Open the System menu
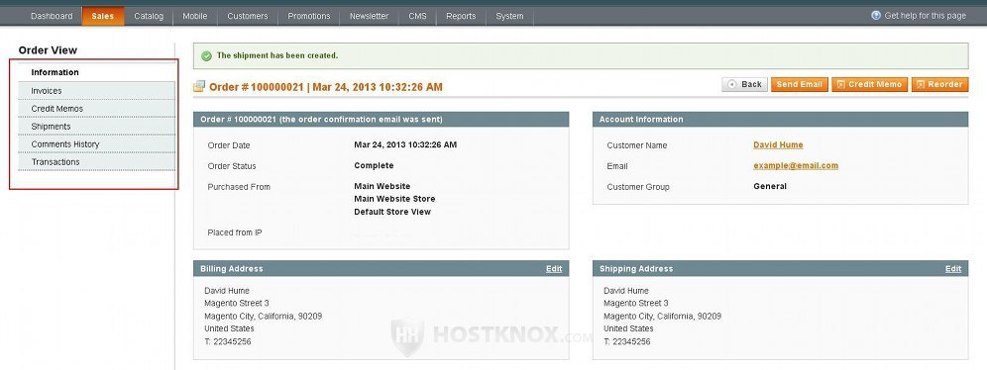 tap(510, 17)
